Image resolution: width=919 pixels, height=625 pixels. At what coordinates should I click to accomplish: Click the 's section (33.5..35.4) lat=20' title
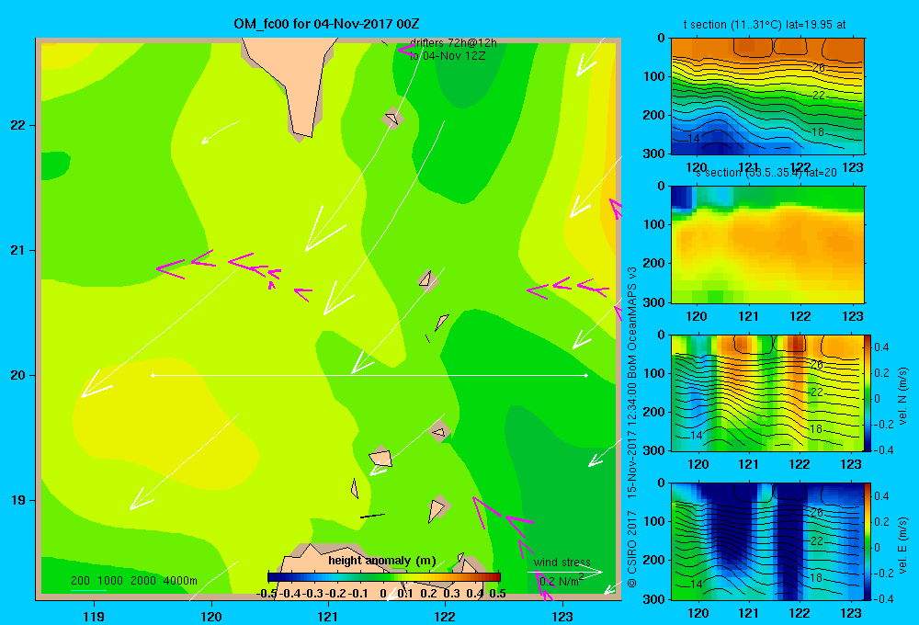pyautogui.click(x=766, y=173)
